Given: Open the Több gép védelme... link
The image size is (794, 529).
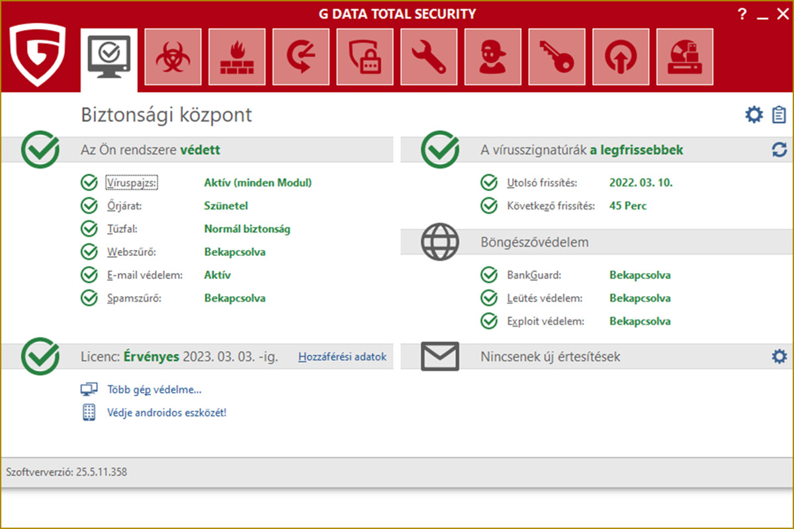Looking at the screenshot, I should [x=154, y=389].
